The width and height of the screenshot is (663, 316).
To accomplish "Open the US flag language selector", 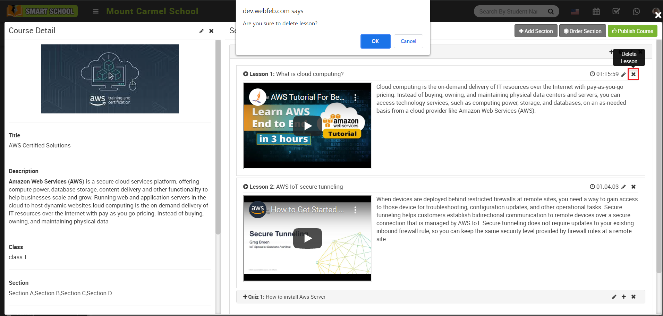I will pyautogui.click(x=575, y=11).
